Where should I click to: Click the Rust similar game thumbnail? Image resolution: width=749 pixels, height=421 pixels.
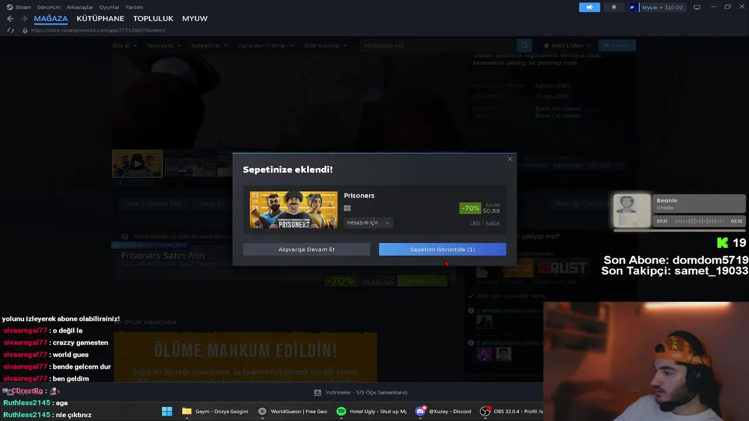point(562,268)
